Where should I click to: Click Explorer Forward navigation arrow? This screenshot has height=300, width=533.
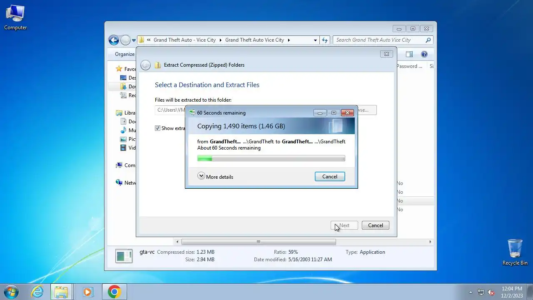[125, 40]
